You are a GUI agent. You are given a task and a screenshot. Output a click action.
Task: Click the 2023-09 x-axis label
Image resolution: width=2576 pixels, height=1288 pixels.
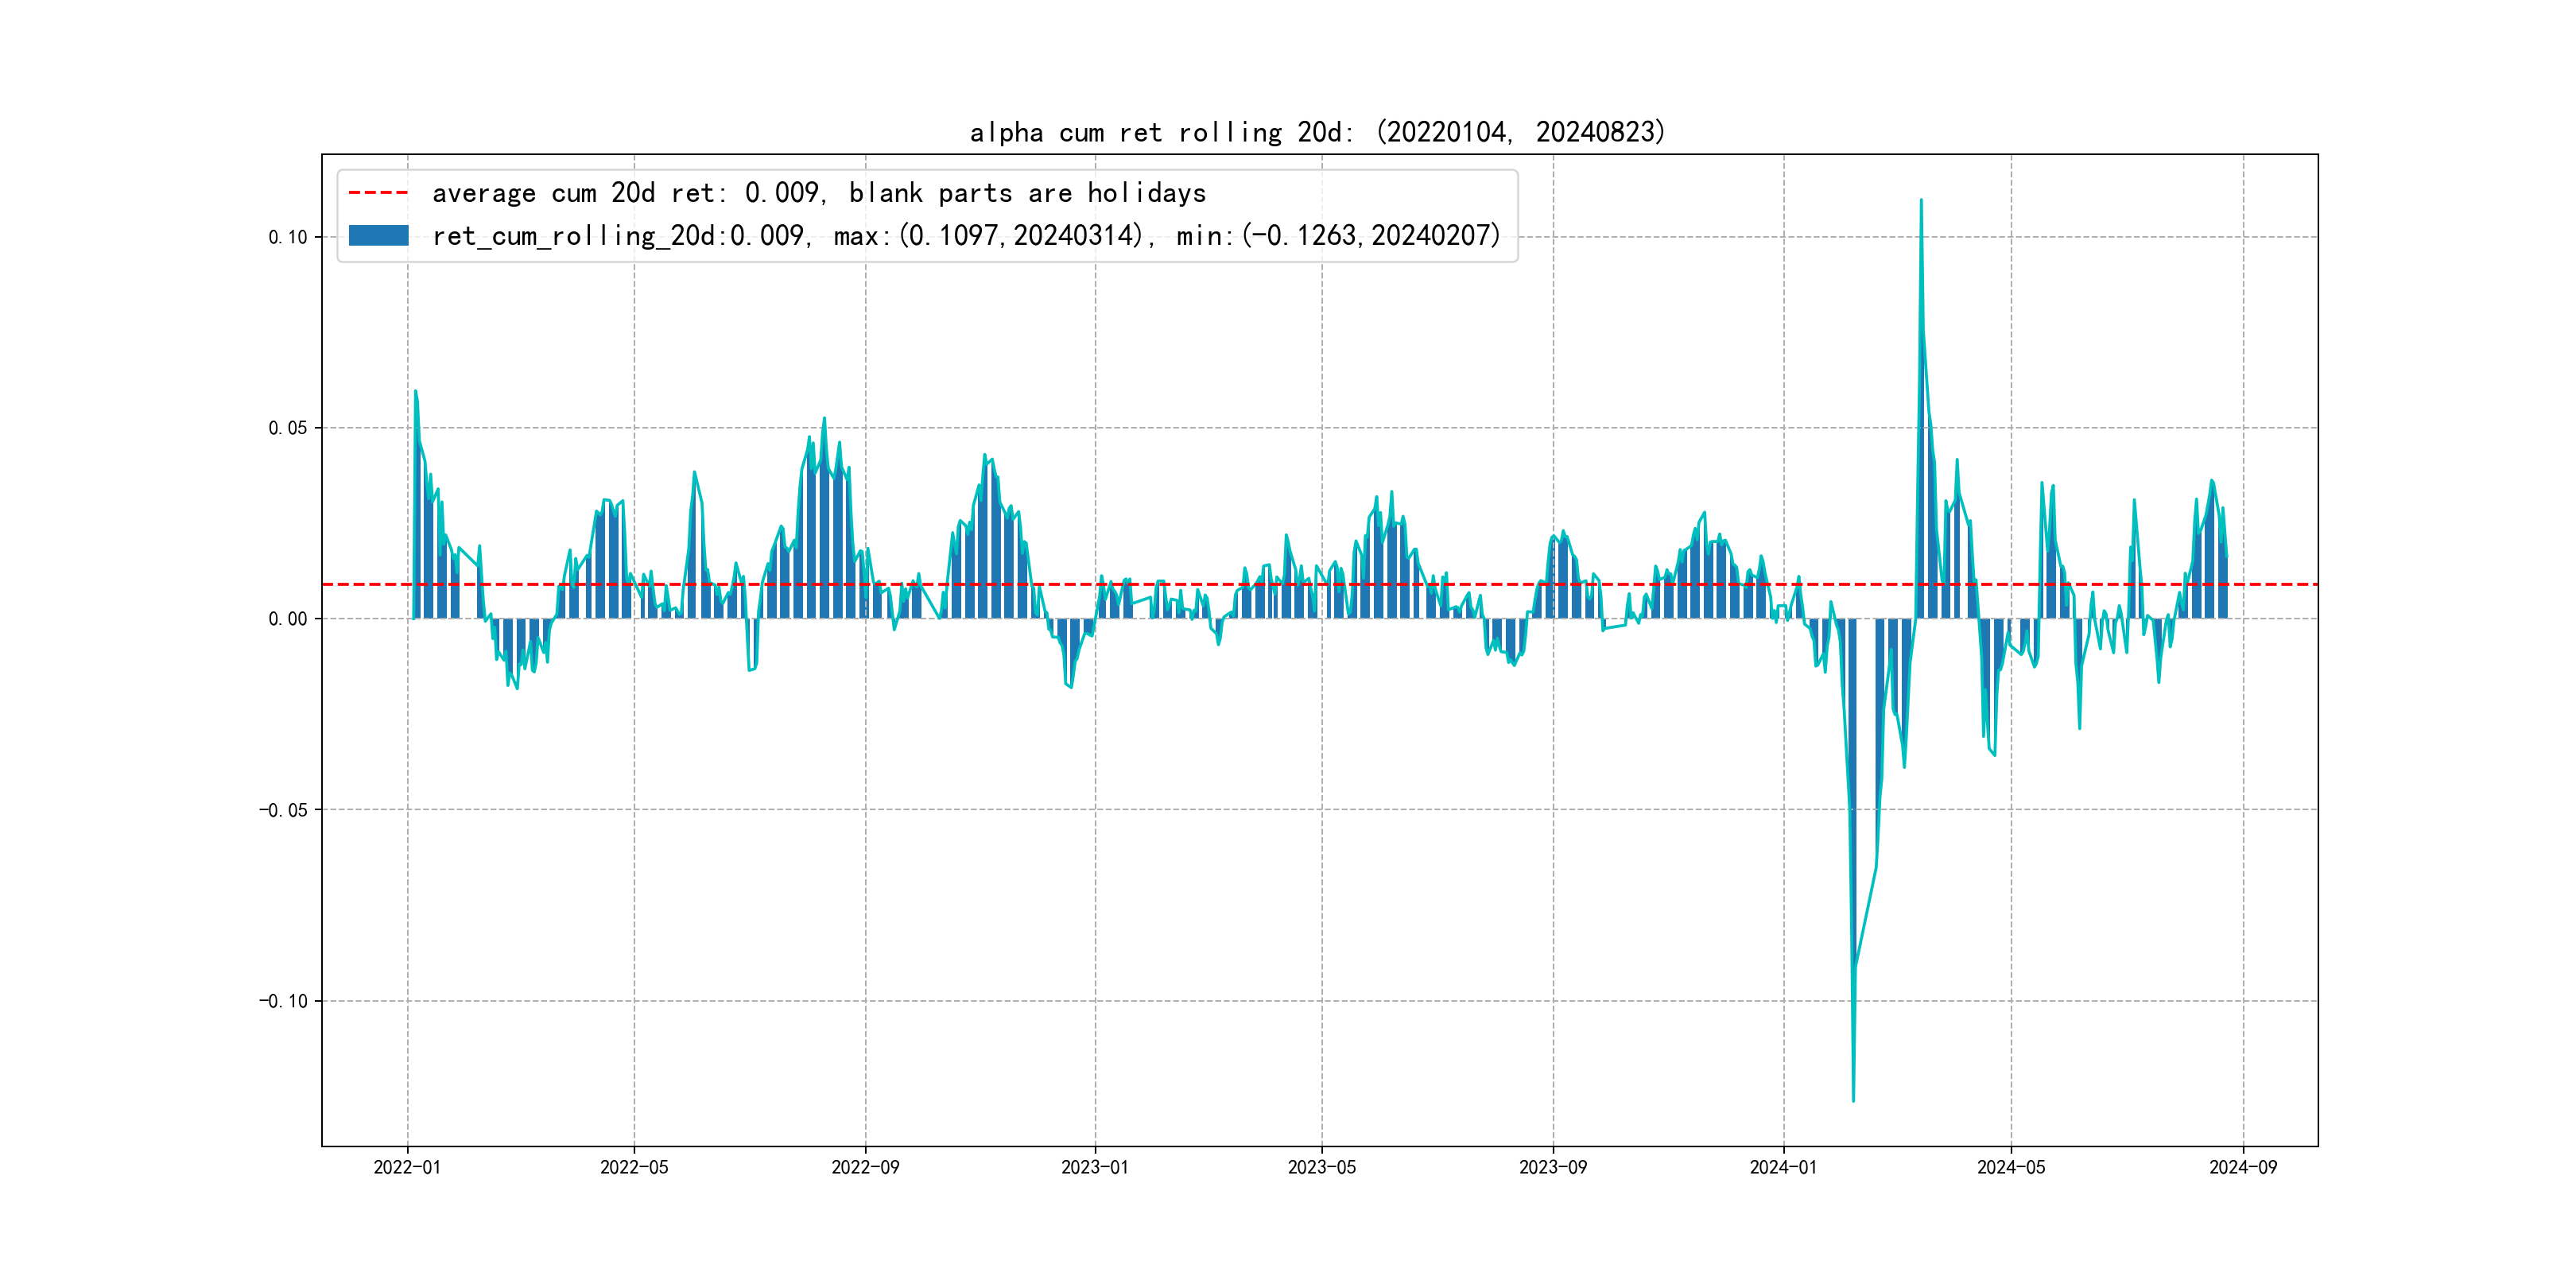click(1553, 1167)
